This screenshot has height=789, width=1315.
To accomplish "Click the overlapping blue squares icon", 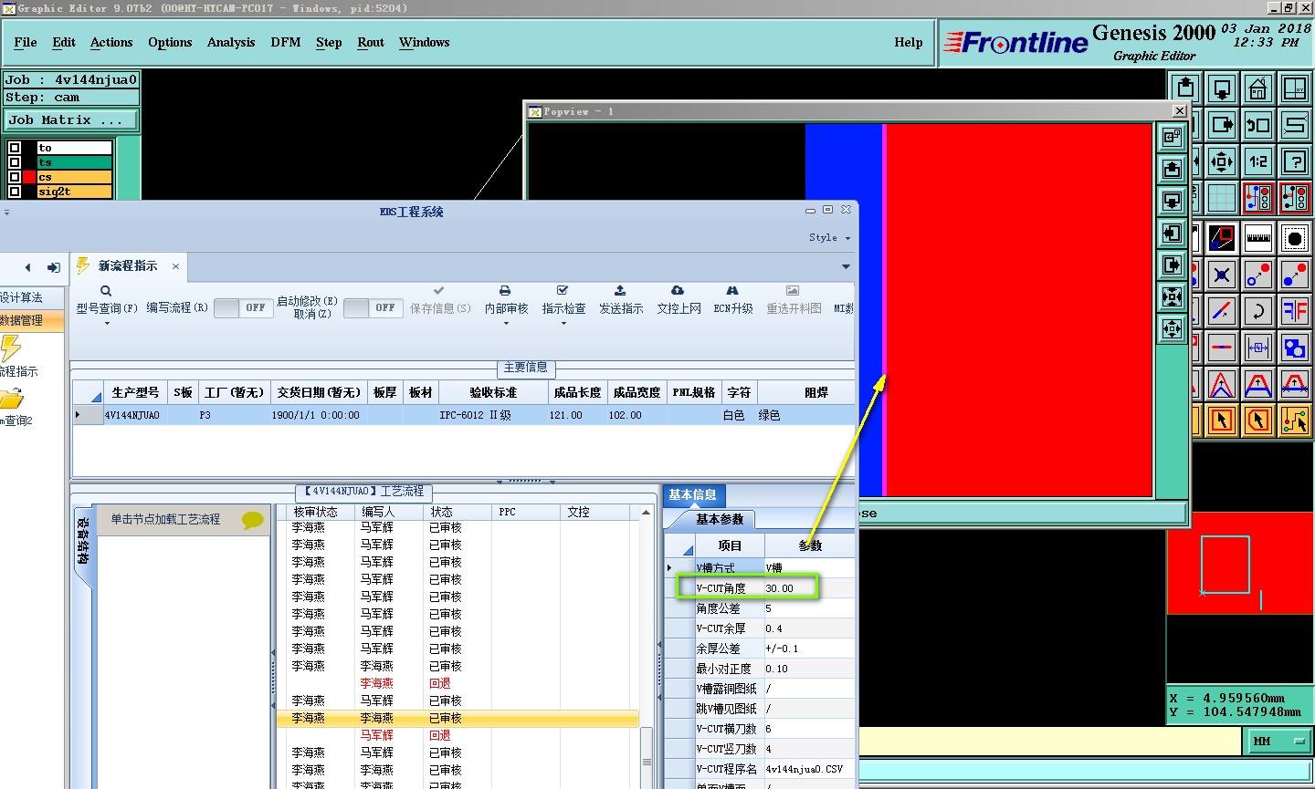I will pos(1295,348).
